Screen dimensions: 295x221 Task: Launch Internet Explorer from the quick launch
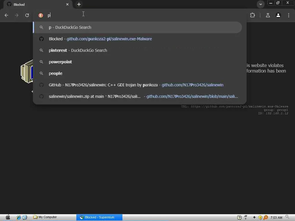pos(19,218)
